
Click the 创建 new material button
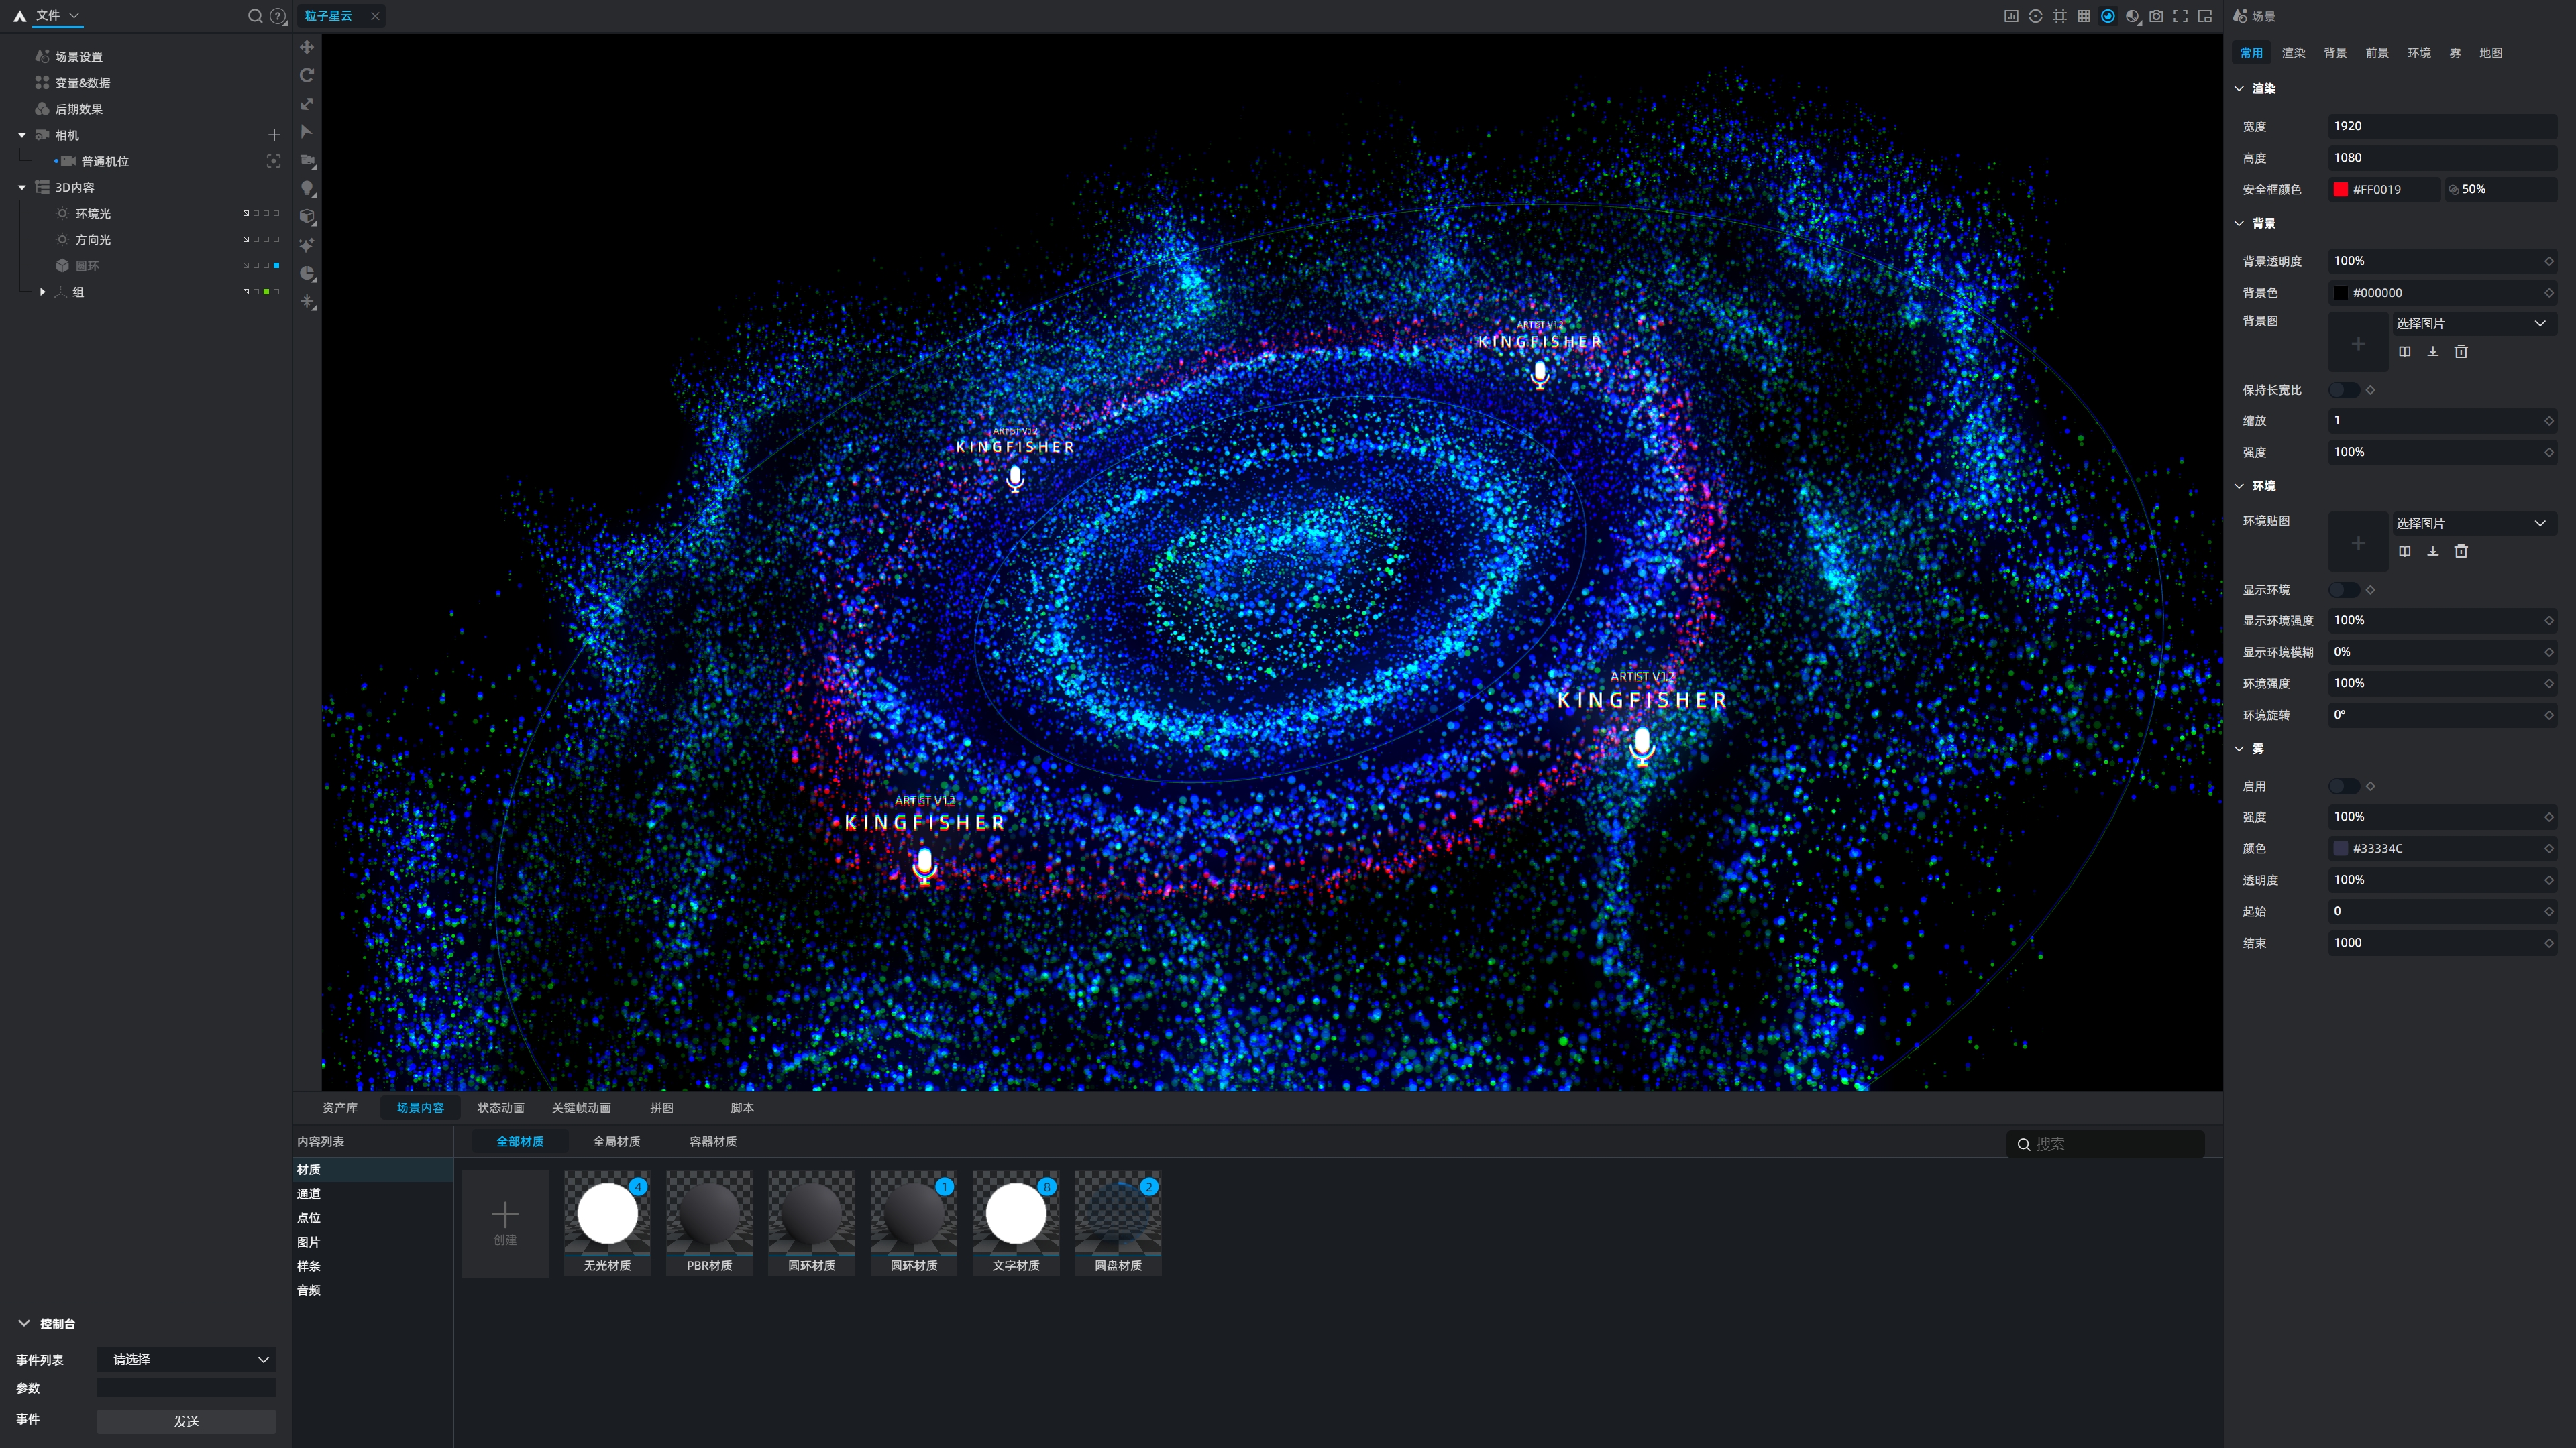(x=505, y=1223)
